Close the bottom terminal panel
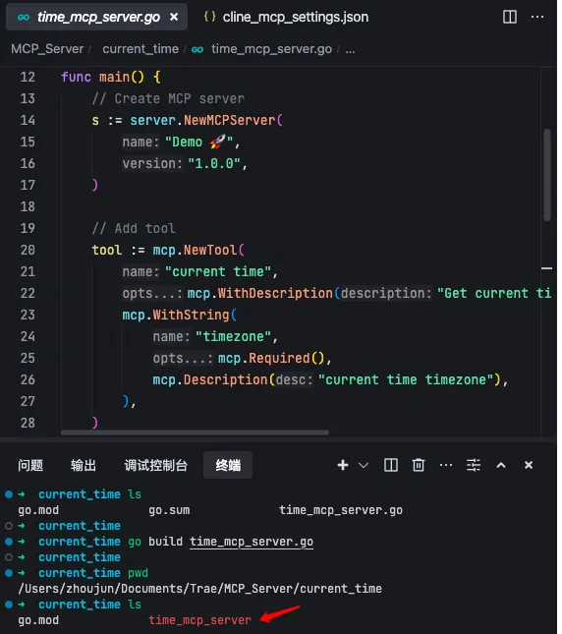Image resolution: width=562 pixels, height=634 pixels. click(x=528, y=465)
